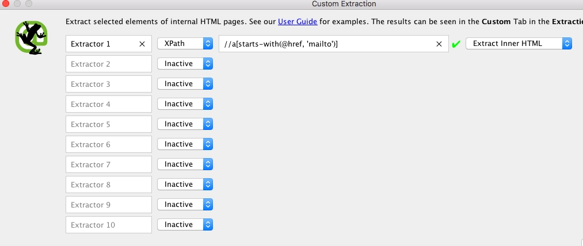Open the Extract Inner HTML dropdown
Image resolution: width=583 pixels, height=246 pixels.
(x=519, y=44)
